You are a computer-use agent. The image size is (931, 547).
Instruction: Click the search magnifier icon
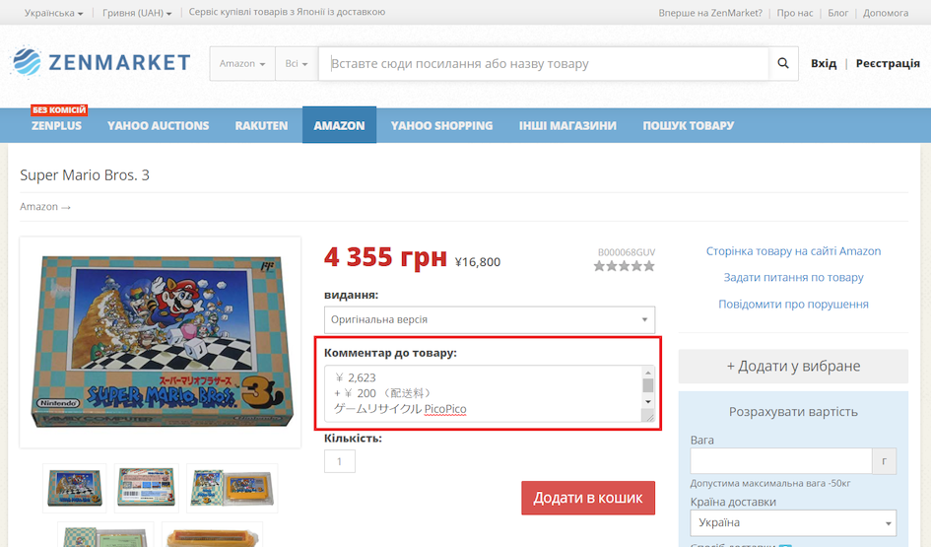click(x=783, y=63)
